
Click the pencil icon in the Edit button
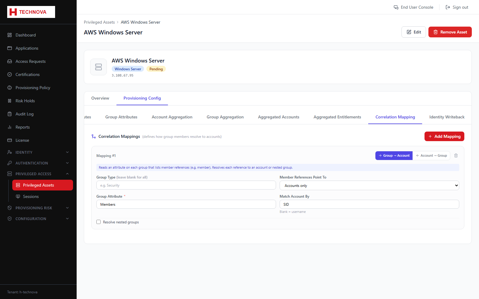pyautogui.click(x=409, y=32)
